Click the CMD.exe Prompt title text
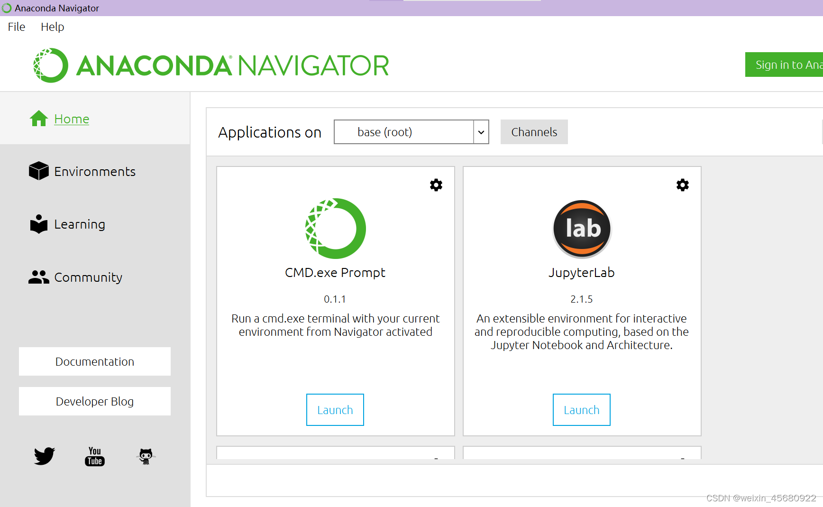 pyautogui.click(x=335, y=273)
